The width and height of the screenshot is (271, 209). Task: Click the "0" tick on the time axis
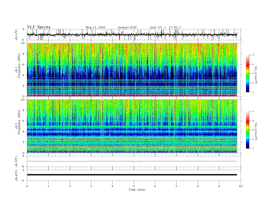27,186
